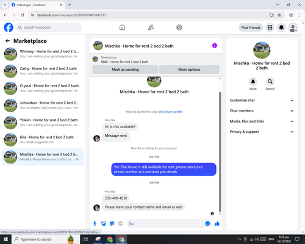
Task: Search in conversation magnifier icon
Action: click(x=270, y=82)
